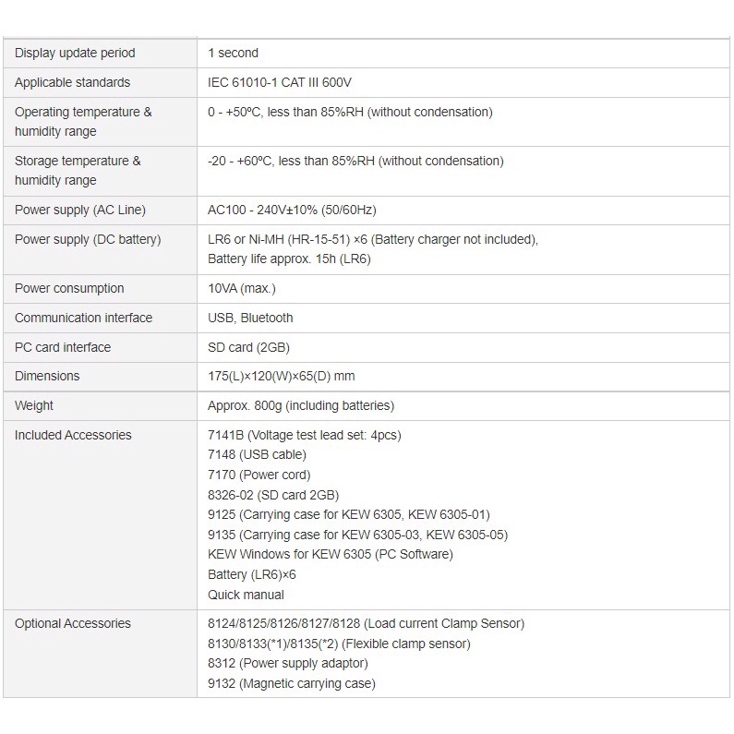Click the "7148 (USB cable)" accessory line
Image resolution: width=734 pixels, height=734 pixels.
pos(257,454)
